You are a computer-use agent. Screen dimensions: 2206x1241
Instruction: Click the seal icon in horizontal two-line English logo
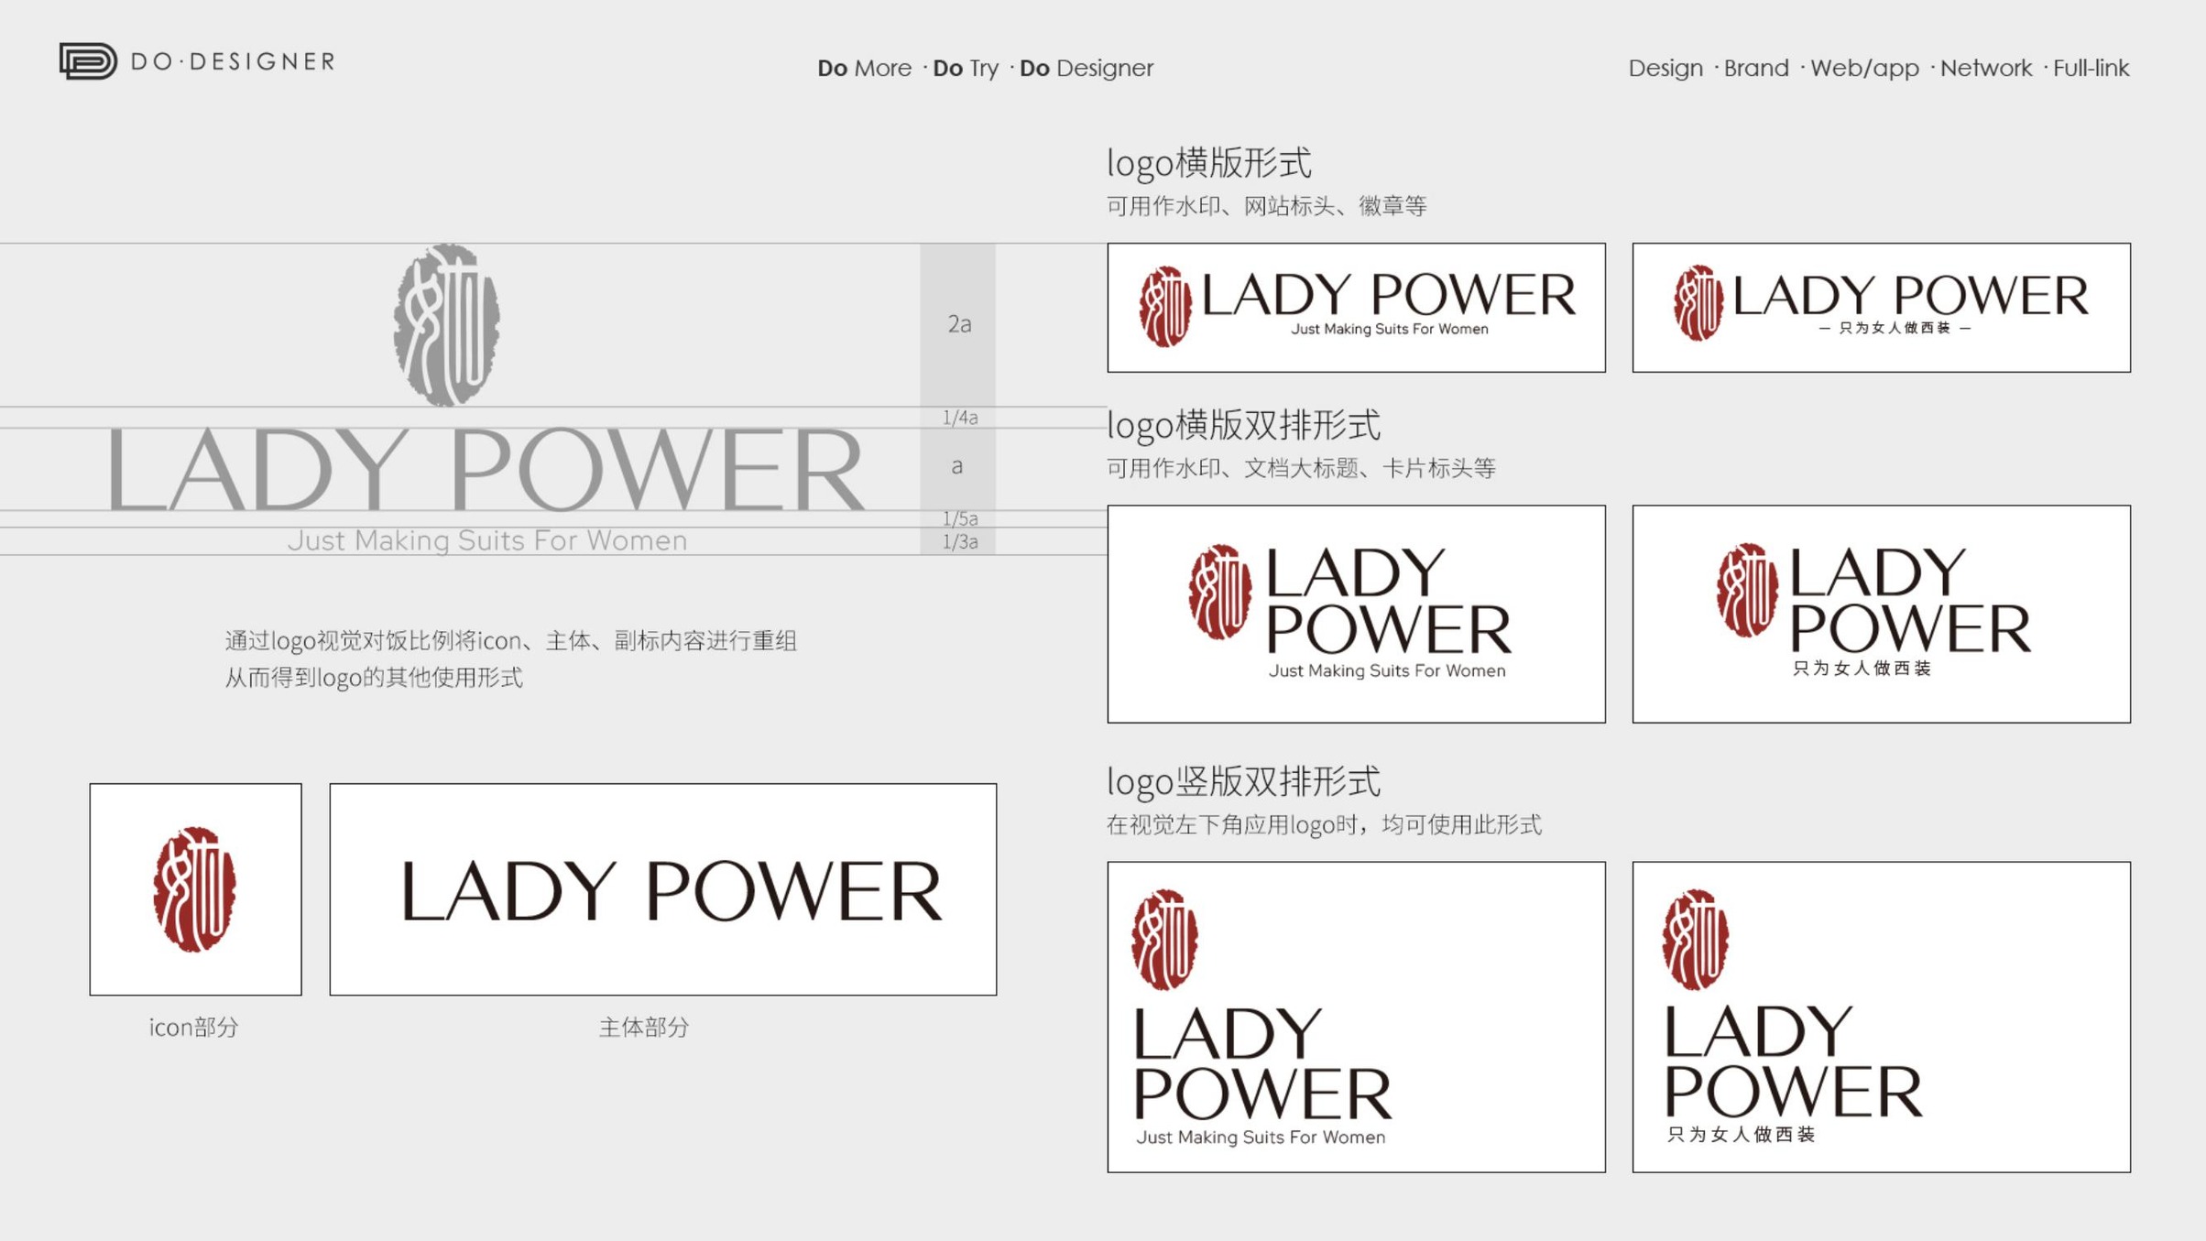coord(1220,592)
